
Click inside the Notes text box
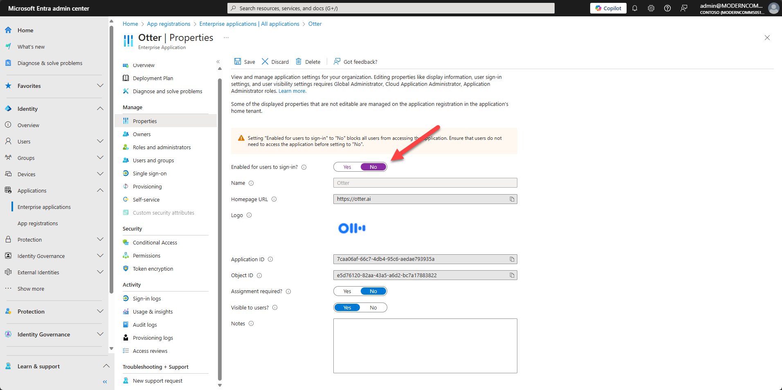click(425, 345)
